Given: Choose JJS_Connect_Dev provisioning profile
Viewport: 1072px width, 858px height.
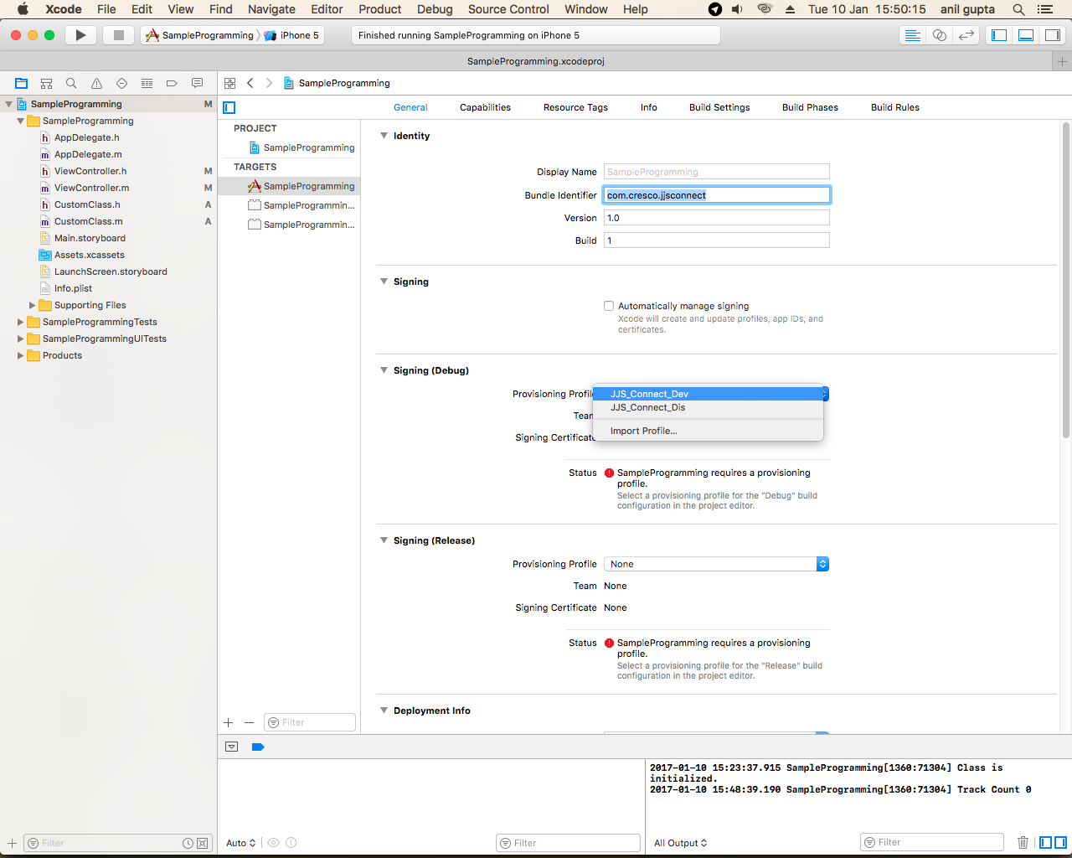Looking at the screenshot, I should (708, 394).
